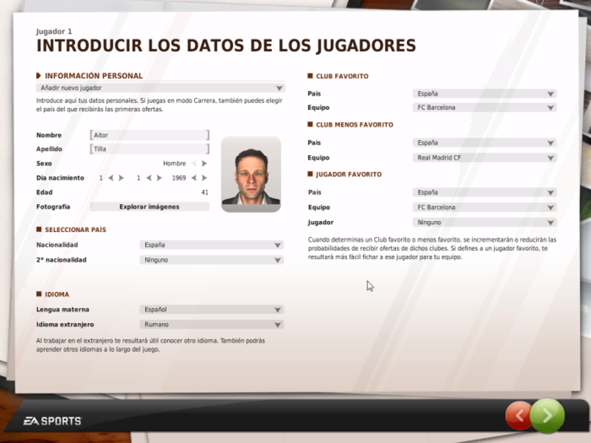591x443 pixels.
Task: Click the player portrait photo
Action: 251,174
